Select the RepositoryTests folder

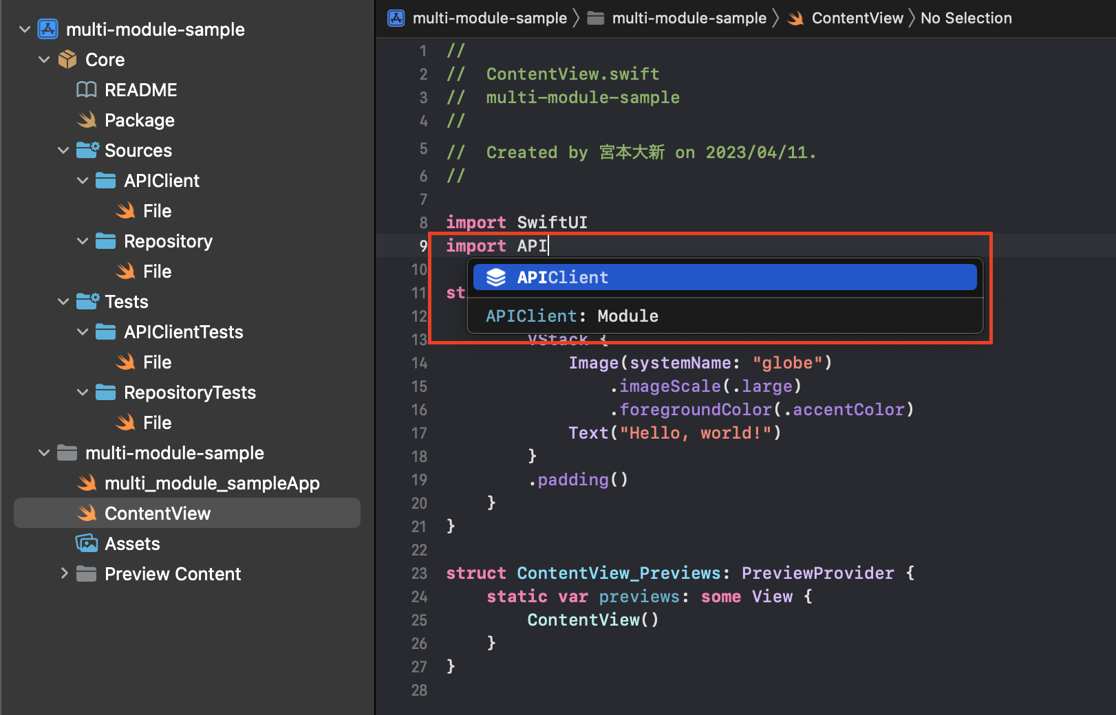pos(189,393)
